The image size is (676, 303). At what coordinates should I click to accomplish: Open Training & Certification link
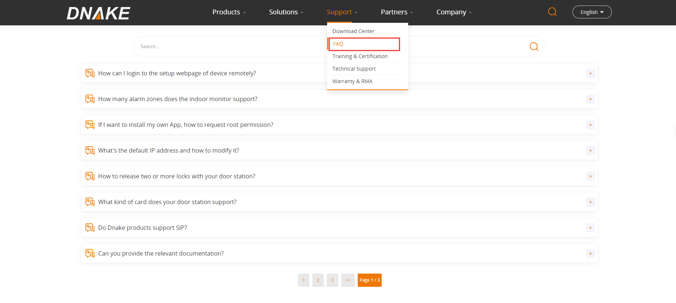[x=360, y=56]
